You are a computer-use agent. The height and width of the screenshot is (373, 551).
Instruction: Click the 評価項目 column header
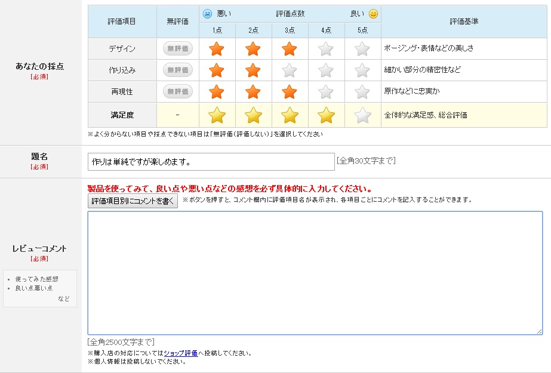122,21
